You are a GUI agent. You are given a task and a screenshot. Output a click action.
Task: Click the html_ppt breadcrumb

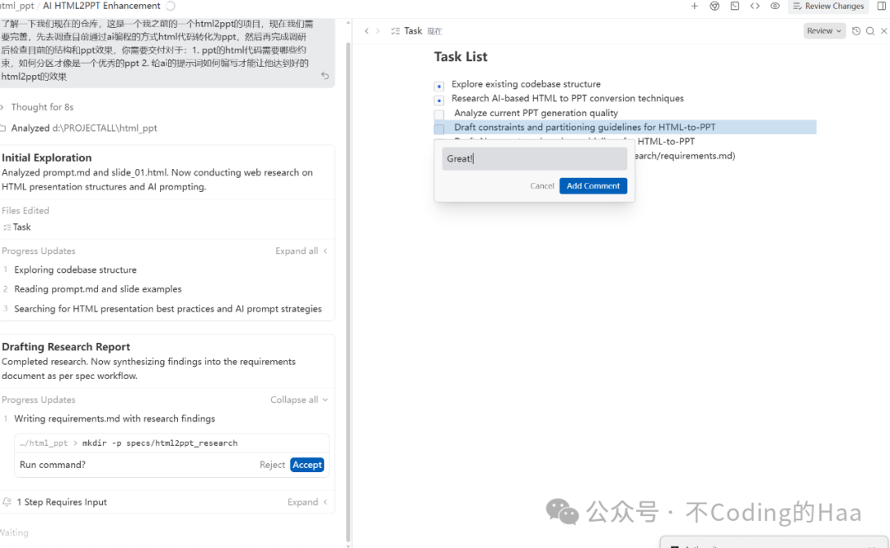point(17,7)
